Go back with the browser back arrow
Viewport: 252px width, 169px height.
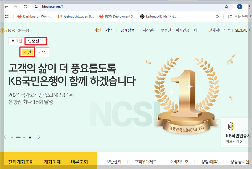pyautogui.click(x=6, y=7)
